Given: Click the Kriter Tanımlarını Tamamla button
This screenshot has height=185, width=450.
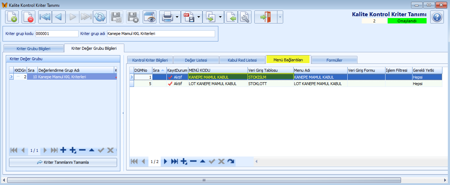Looking at the screenshot, I should coord(63,162).
